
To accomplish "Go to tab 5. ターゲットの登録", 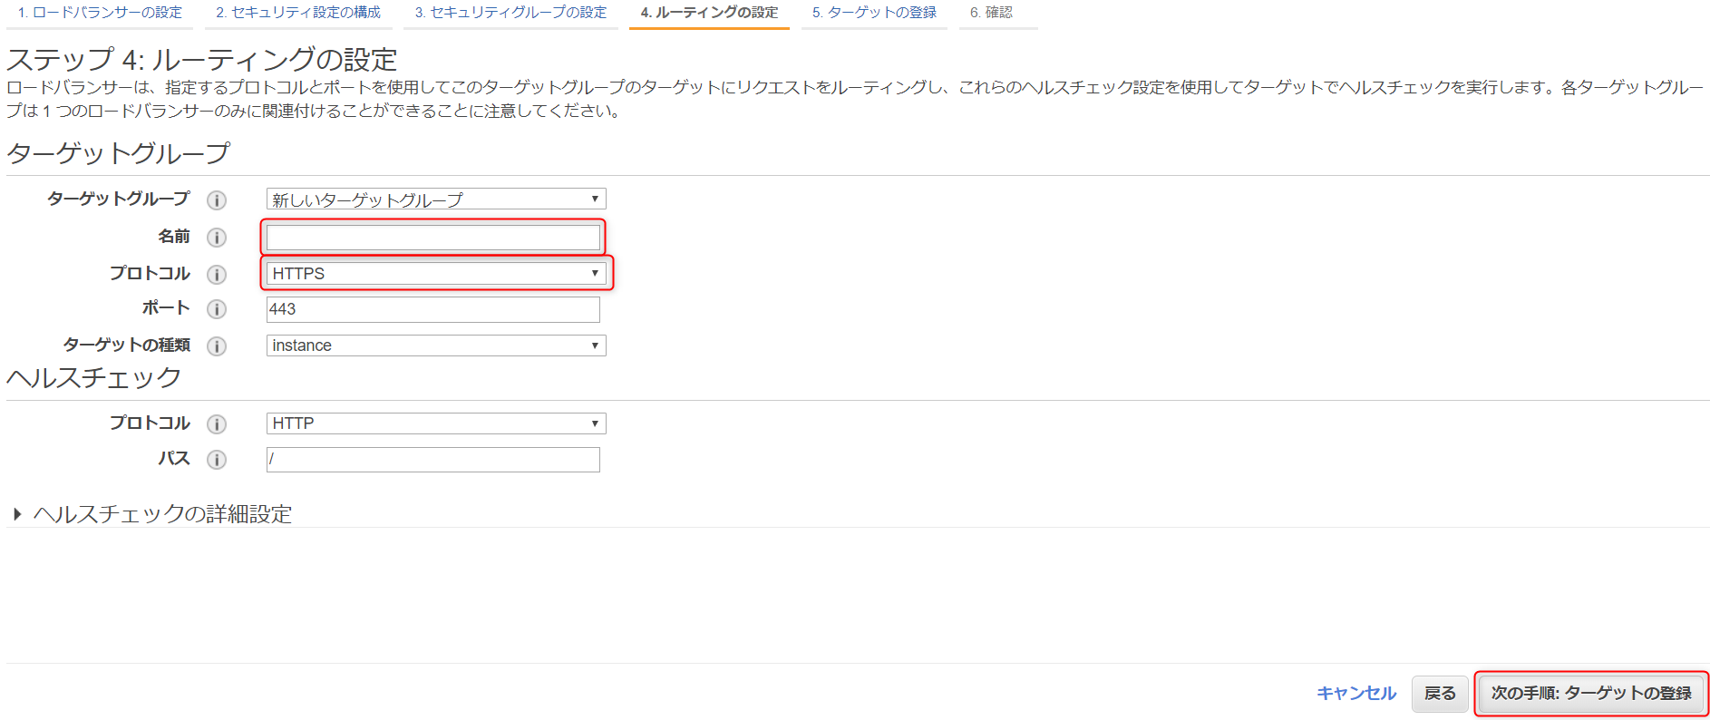I will point(874,13).
